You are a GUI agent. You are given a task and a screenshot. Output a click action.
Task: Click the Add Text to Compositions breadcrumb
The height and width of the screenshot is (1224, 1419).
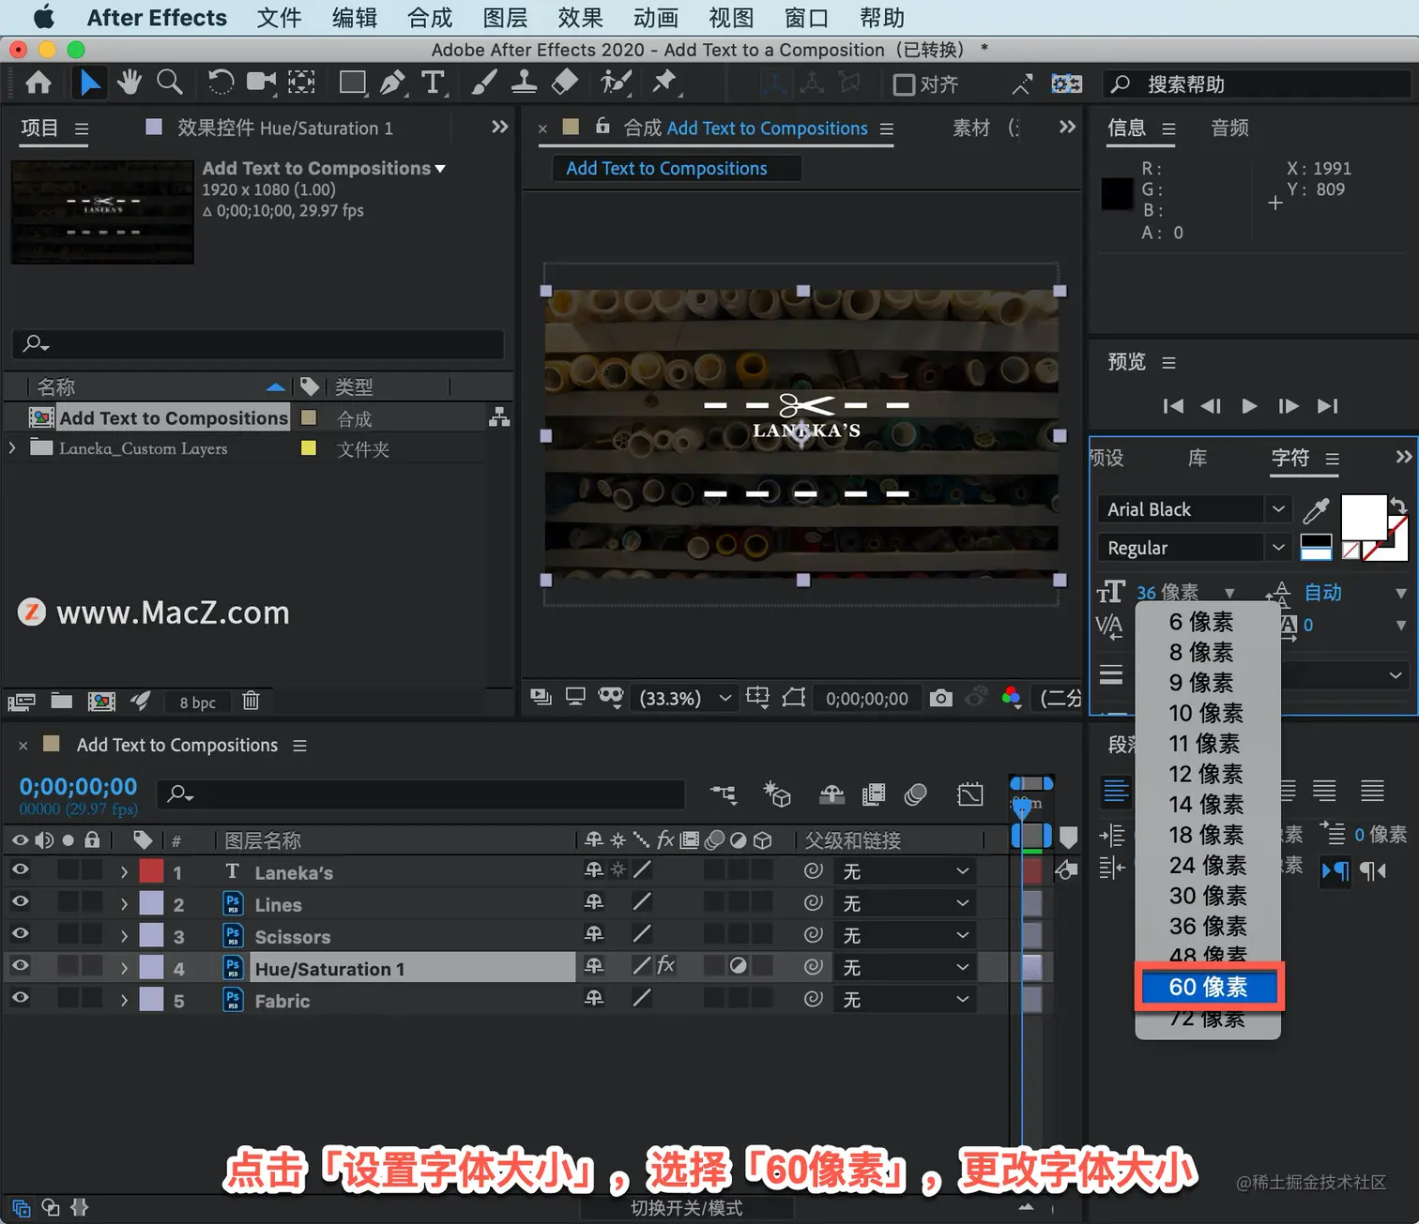click(x=666, y=168)
